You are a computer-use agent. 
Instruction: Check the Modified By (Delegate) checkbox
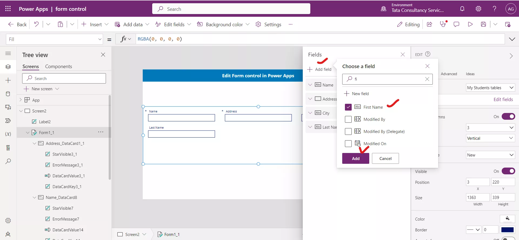[x=348, y=131]
